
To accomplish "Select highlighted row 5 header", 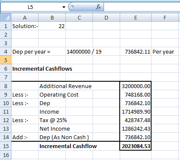I will click(6, 60).
